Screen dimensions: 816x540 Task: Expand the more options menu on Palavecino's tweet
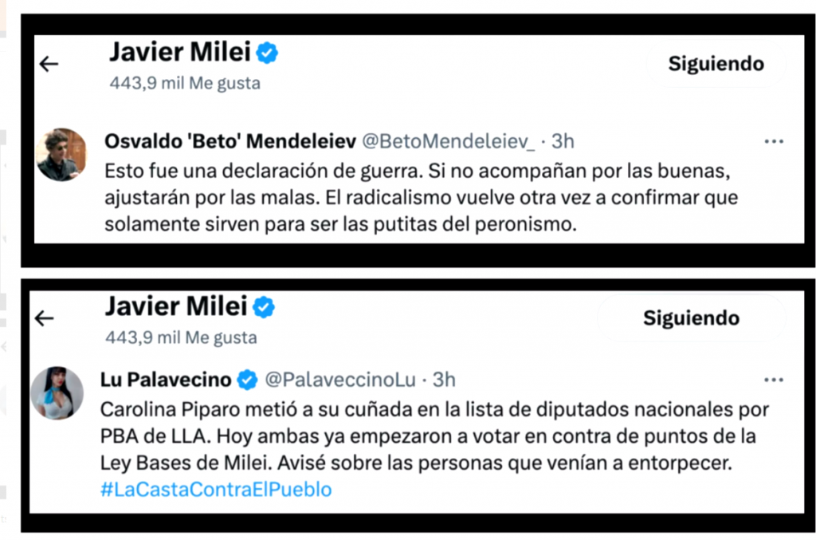[774, 380]
